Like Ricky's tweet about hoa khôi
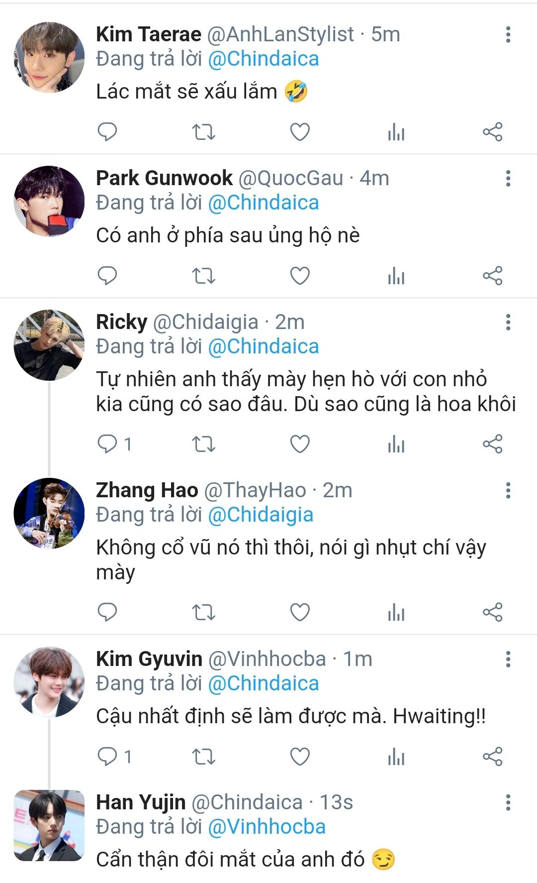 pos(300,444)
